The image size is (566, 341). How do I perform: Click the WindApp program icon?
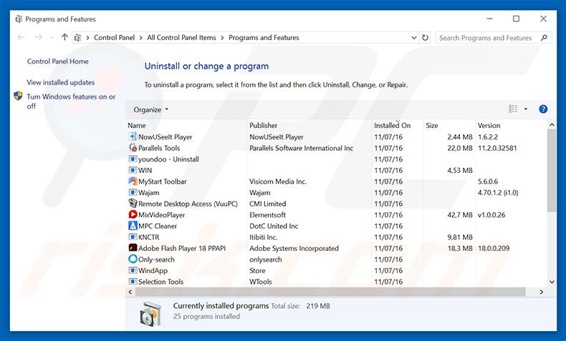click(133, 270)
